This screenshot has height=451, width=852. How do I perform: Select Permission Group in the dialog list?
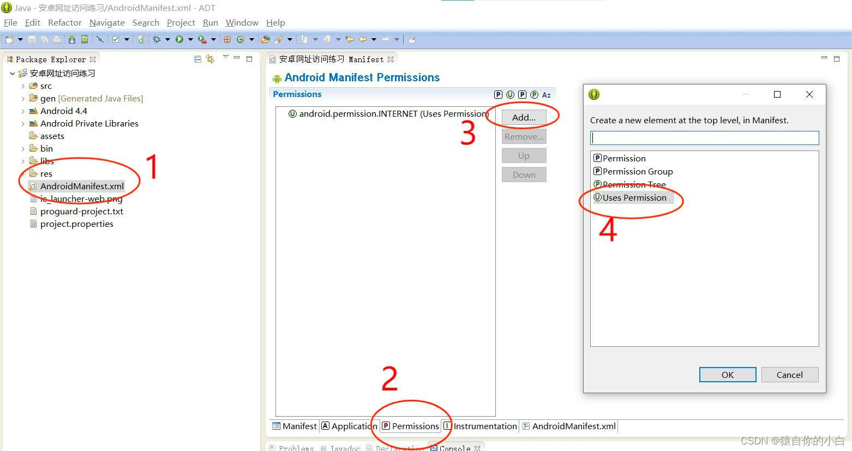(633, 171)
